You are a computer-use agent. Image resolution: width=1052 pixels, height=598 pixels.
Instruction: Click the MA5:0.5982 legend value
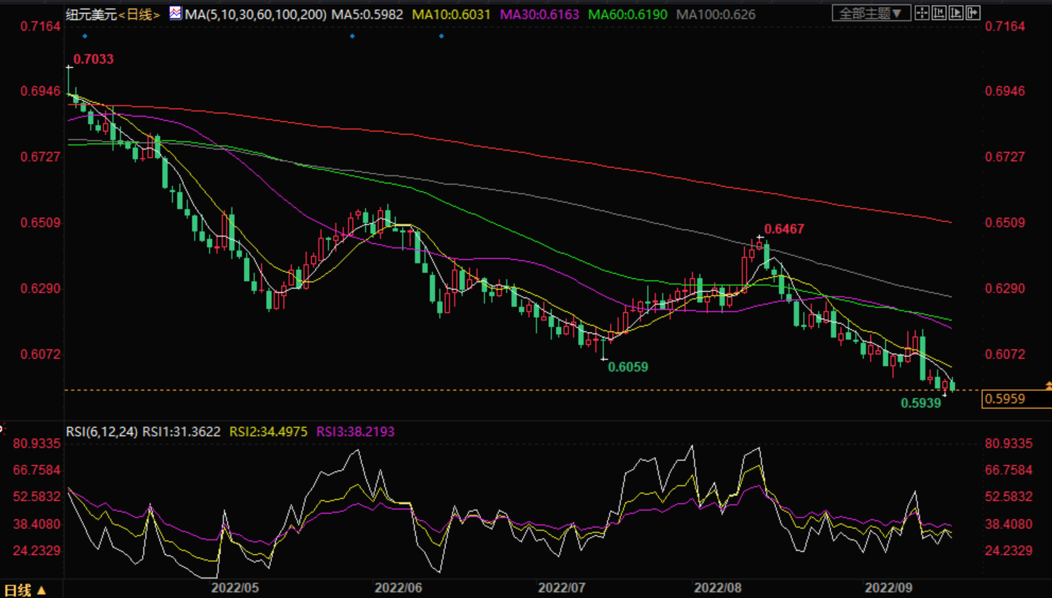[367, 14]
